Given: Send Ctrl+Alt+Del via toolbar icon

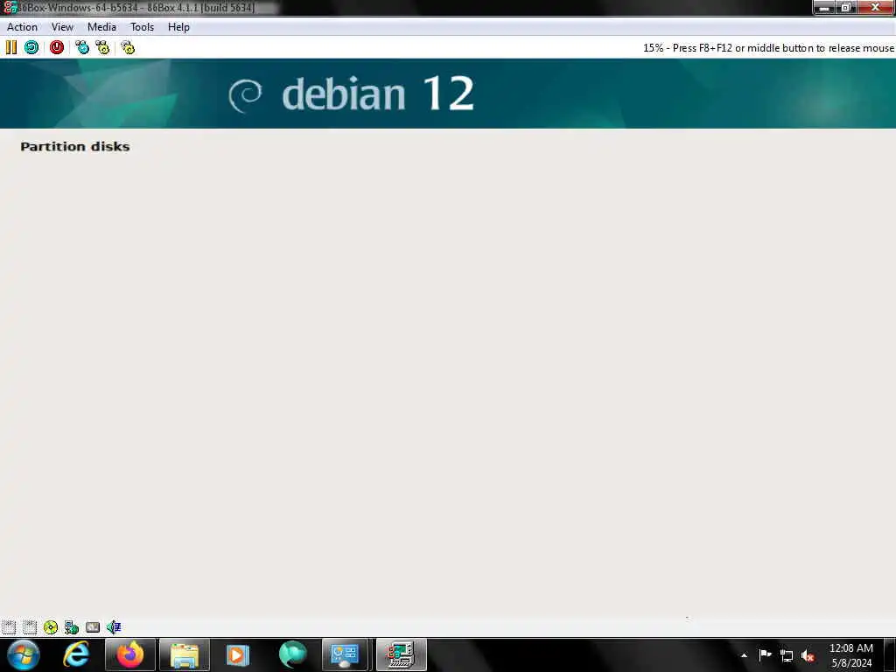Looking at the screenshot, I should 82,47.
